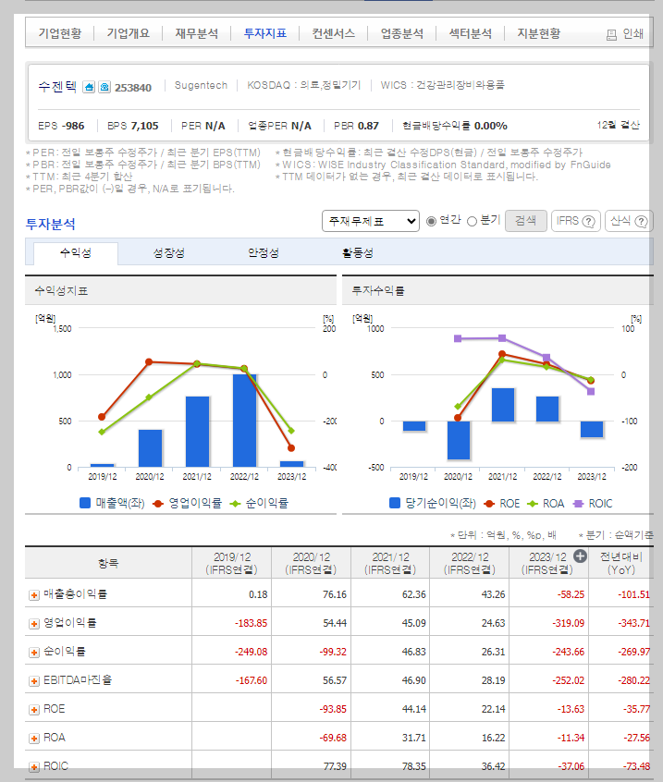Viewport: 663px width, 782px height.
Task: Expand the 영업이익률 row
Action: pos(34,624)
